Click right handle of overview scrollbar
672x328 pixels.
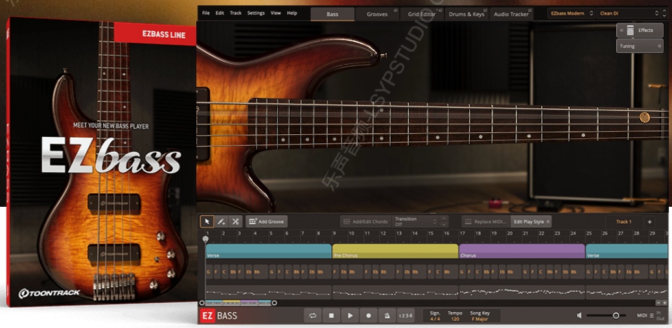[274, 303]
